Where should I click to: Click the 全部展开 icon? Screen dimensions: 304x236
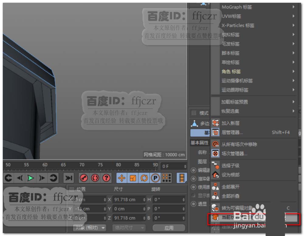[216, 187]
